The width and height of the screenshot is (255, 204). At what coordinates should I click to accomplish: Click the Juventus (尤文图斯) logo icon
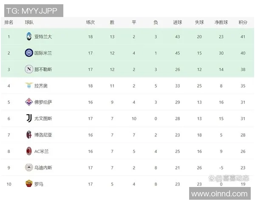point(28,119)
